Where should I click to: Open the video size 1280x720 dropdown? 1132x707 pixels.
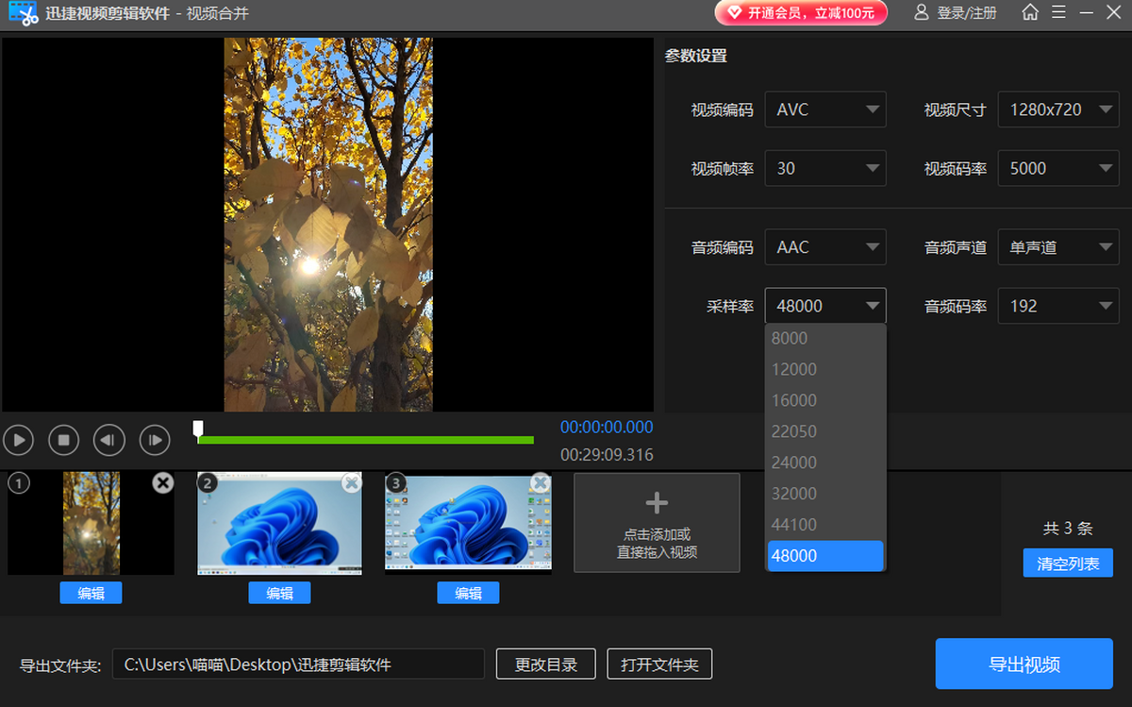1058,109
